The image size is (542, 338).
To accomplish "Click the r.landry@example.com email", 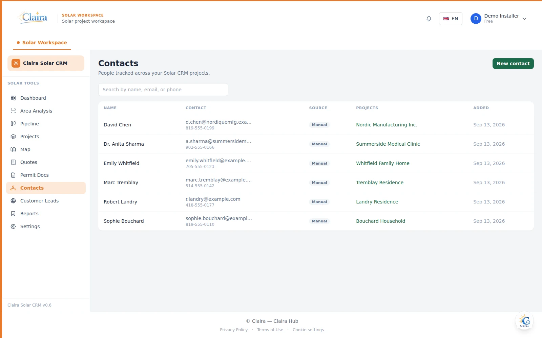I will [x=213, y=199].
